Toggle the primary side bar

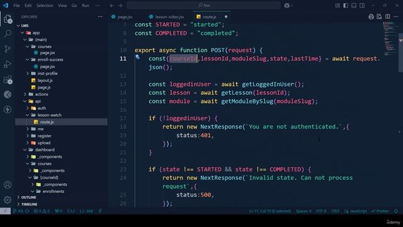pos(346,6)
